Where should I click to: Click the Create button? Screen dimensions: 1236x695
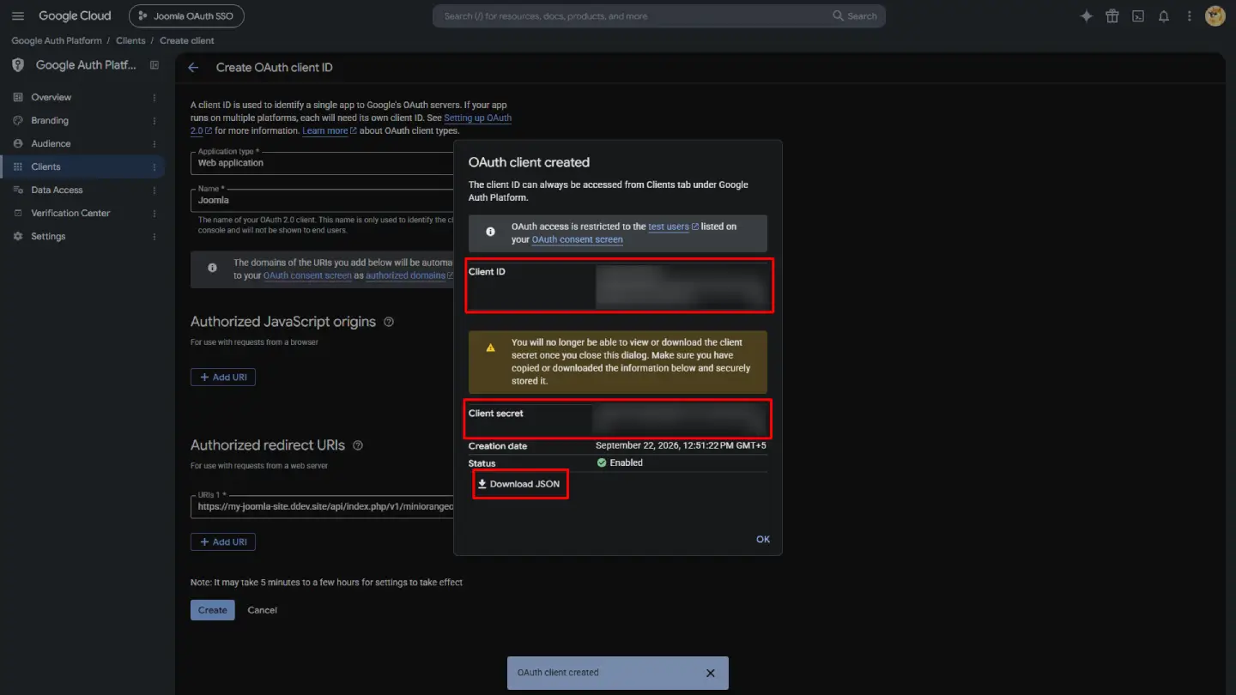(x=212, y=610)
